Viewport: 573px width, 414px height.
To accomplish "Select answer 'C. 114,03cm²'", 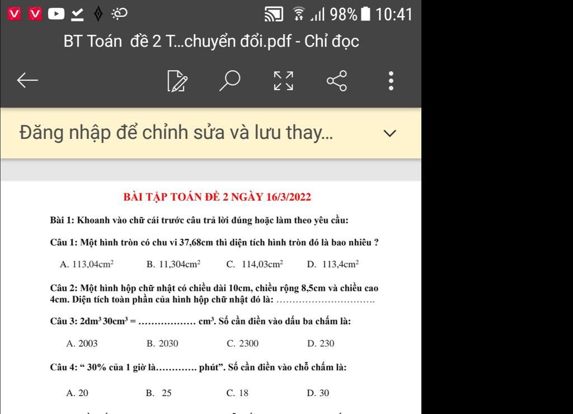I will [x=255, y=264].
